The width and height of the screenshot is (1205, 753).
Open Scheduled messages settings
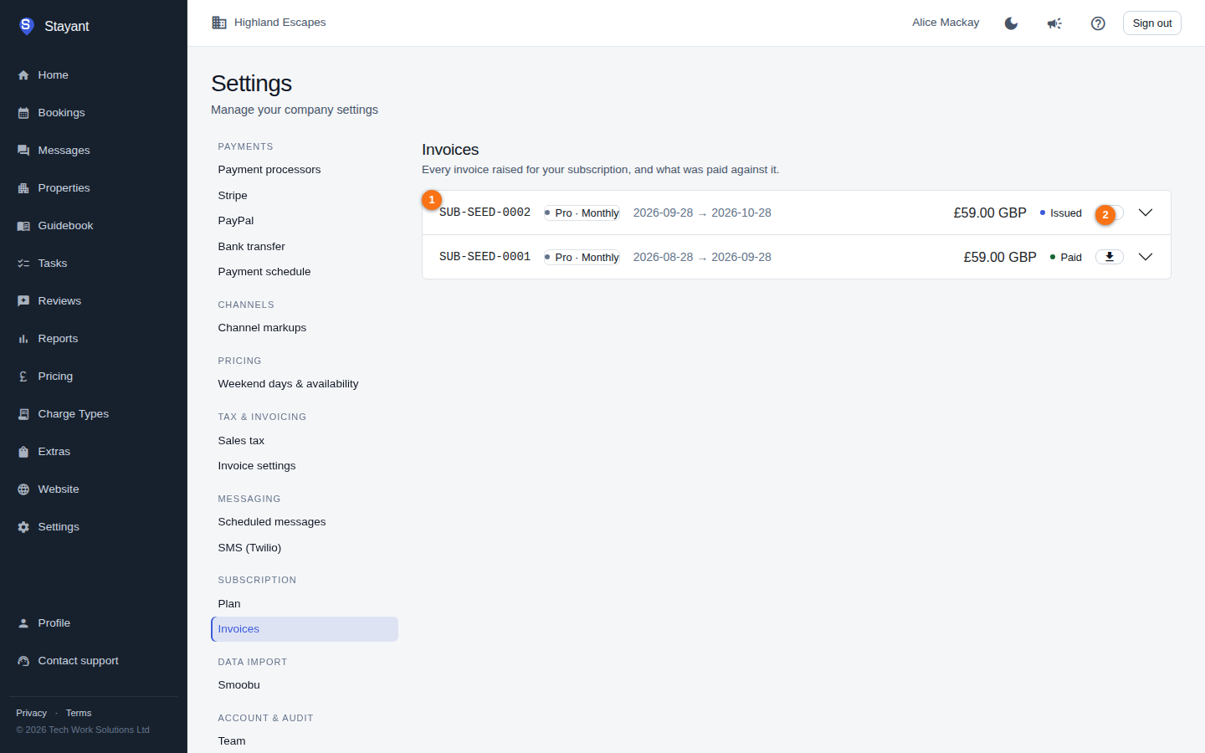[x=305, y=522]
